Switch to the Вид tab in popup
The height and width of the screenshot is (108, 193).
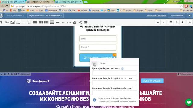[94, 63]
